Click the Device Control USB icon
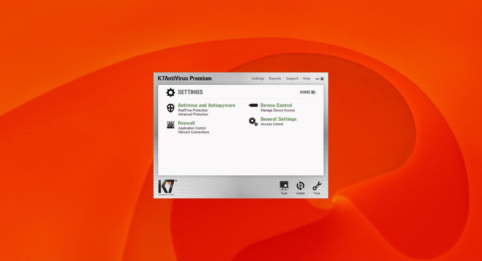 pos(253,105)
